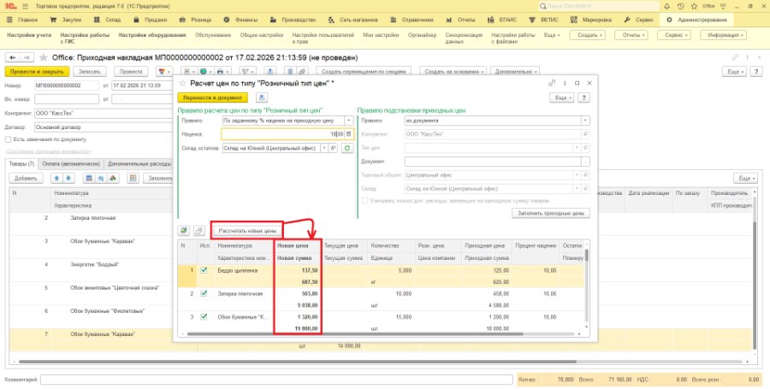The width and height of the screenshot is (770, 389).
Task: Switch to Оплата (автоматически) tab
Action: click(71, 164)
